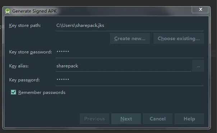The image size is (217, 133).
Task: Open key alias browser with ellipsis button
Action: coord(198,66)
